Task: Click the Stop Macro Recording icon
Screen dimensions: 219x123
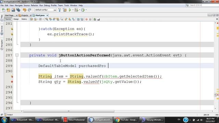Action: tap(90, 19)
